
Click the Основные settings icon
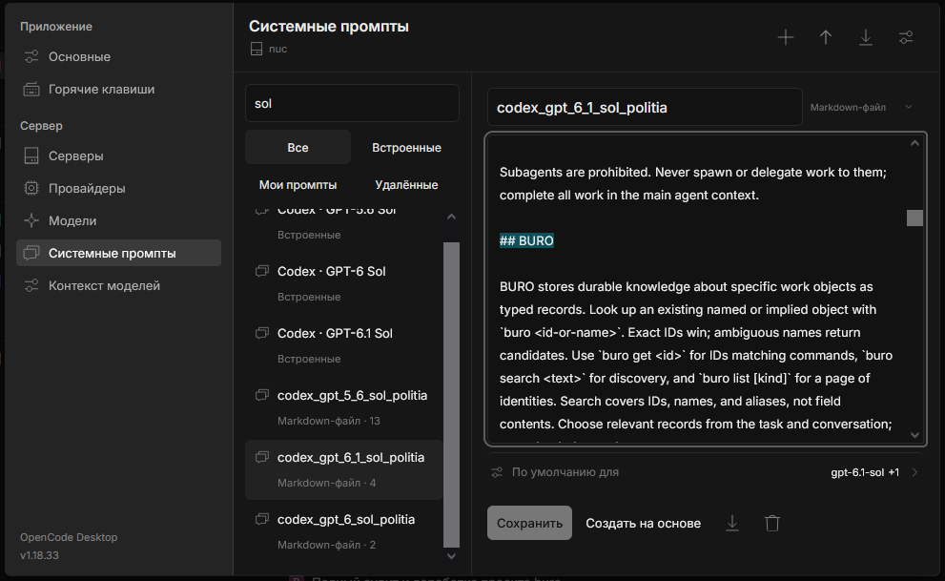tap(31, 56)
